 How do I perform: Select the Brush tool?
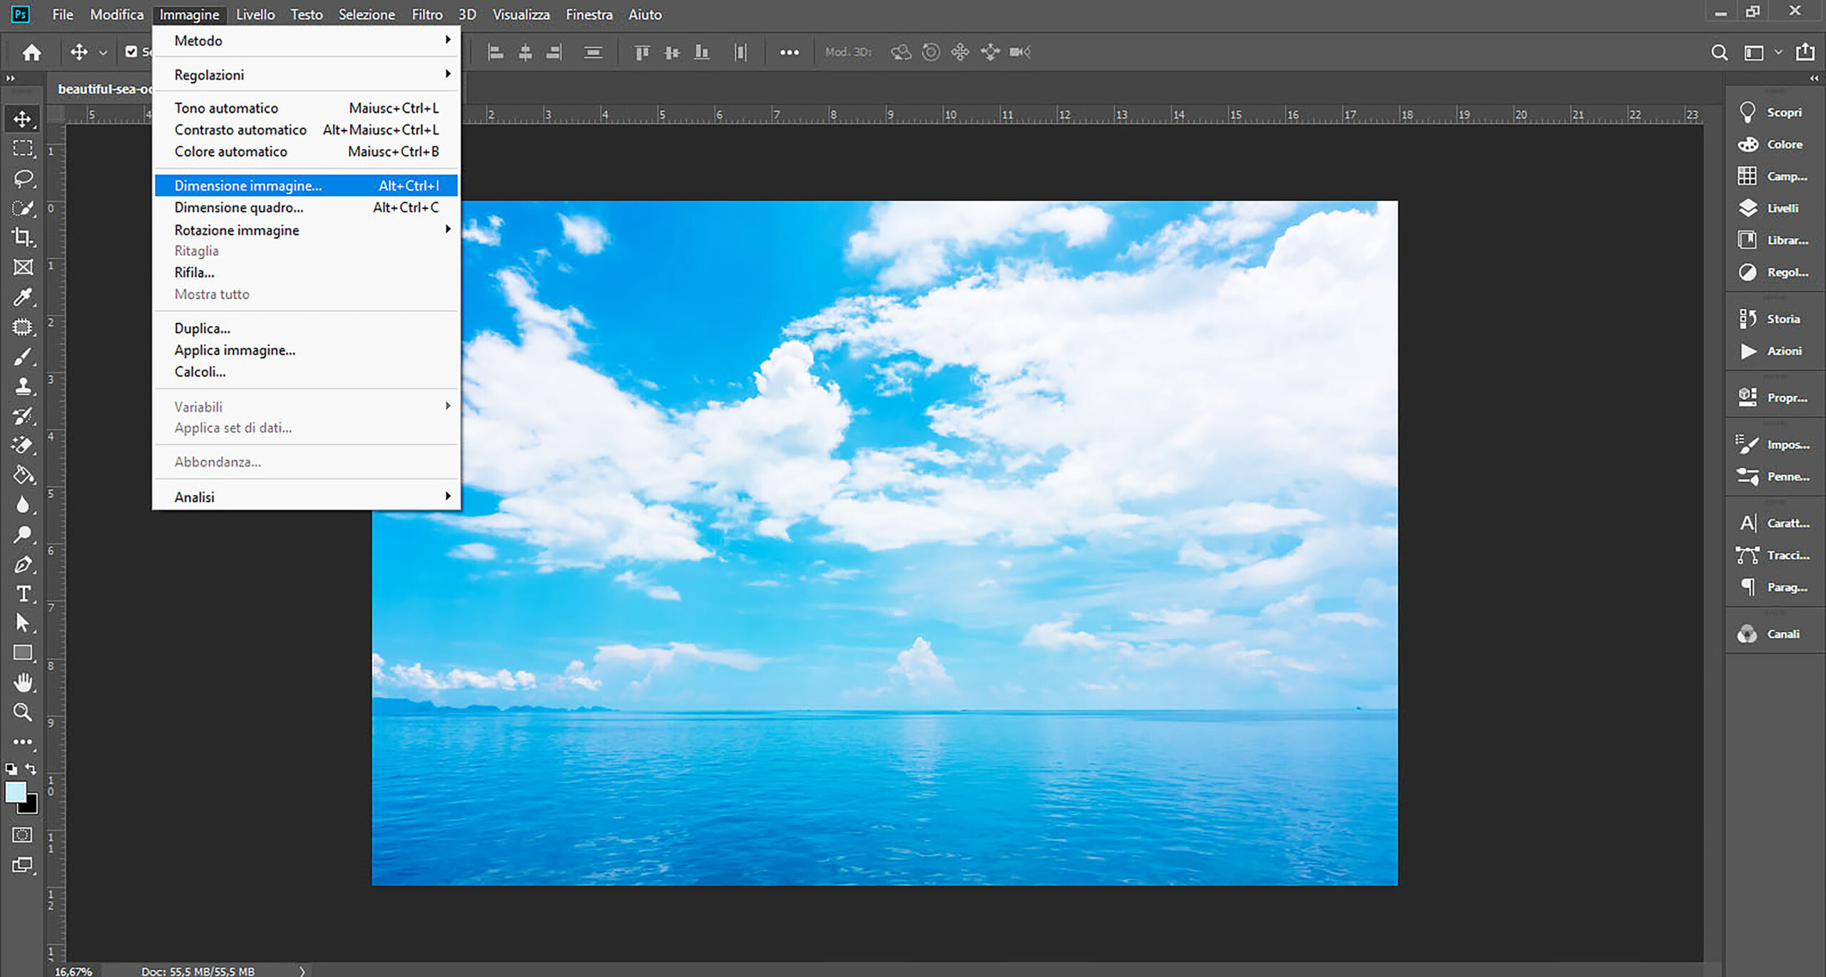click(23, 357)
